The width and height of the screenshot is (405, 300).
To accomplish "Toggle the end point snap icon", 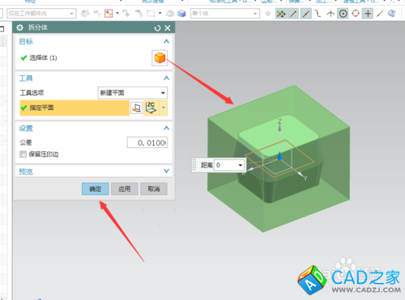I will pos(293,14).
